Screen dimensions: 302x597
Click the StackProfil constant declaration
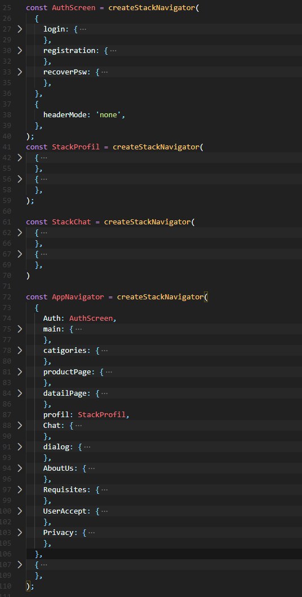pos(75,147)
